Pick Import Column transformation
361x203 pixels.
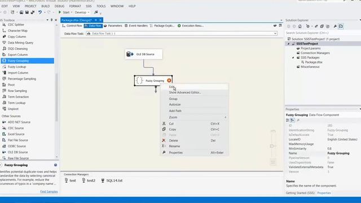(17, 73)
